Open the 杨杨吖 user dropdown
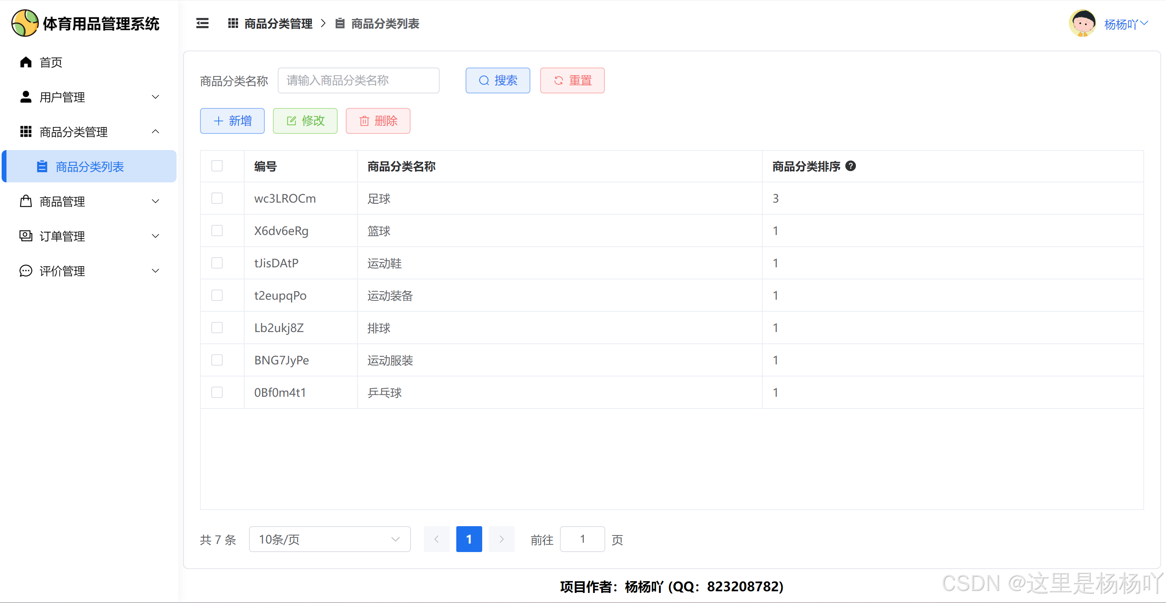Viewport: 1166px width, 603px height. [x=1126, y=23]
